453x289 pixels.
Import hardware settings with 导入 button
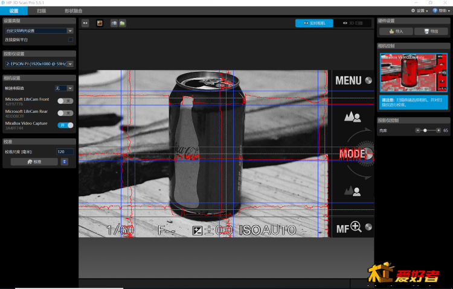[396, 31]
